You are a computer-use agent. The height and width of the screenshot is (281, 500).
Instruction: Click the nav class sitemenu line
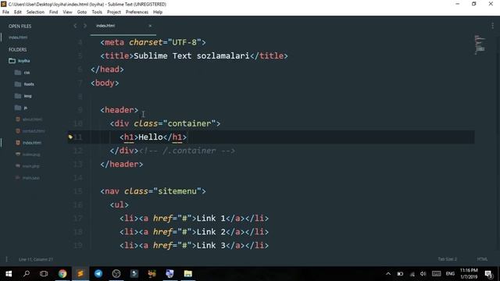pyautogui.click(x=153, y=191)
